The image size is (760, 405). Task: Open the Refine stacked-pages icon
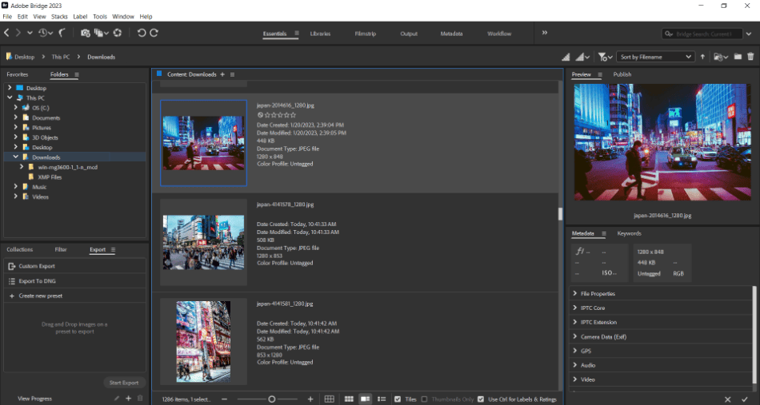coord(100,33)
